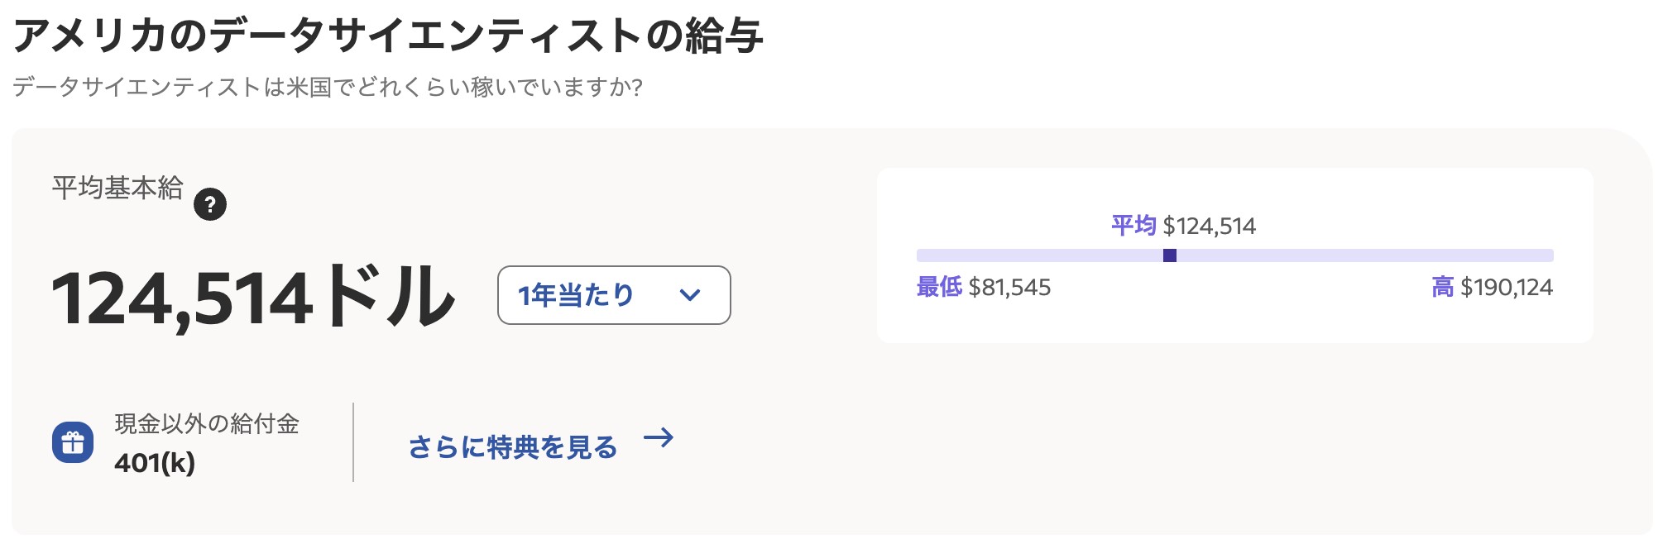Click the 平均基本給 label
Viewport: 1663px width, 544px height.
pyautogui.click(x=117, y=188)
